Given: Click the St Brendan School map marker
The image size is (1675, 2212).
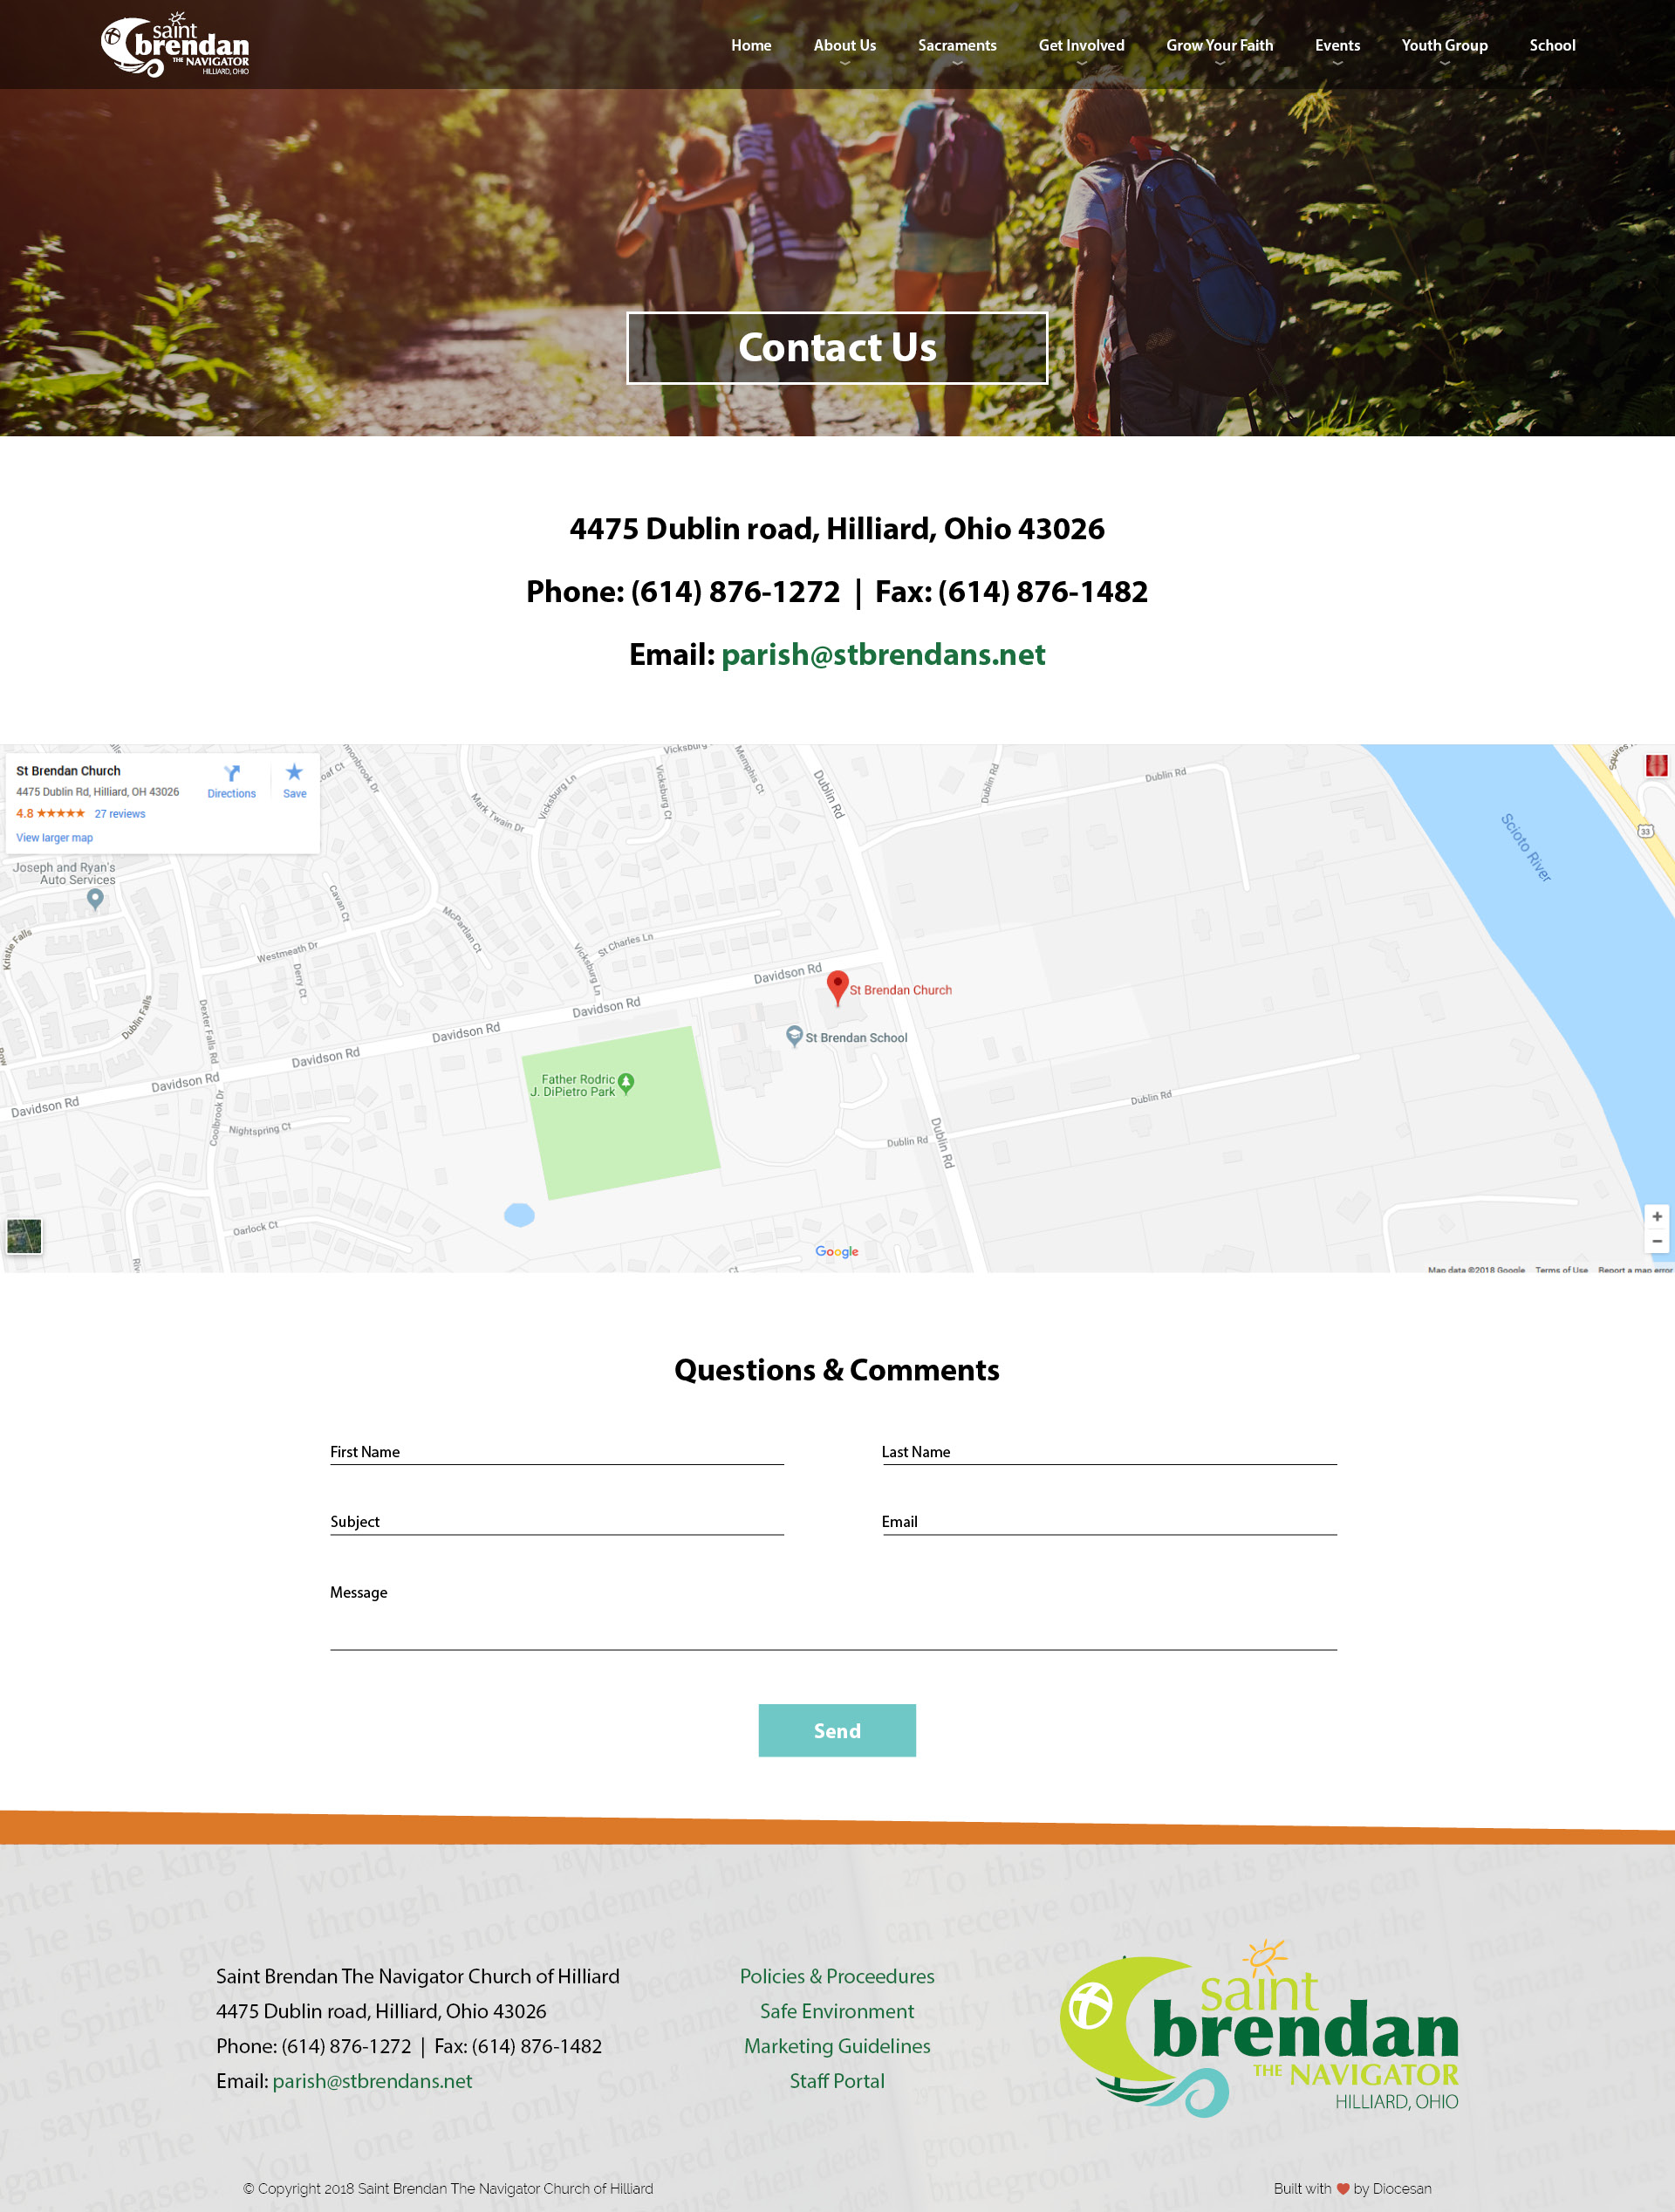Looking at the screenshot, I should 794,1036.
